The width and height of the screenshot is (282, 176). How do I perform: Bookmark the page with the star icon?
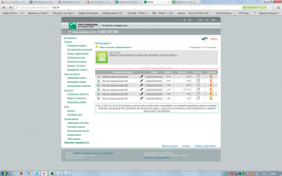270,8
